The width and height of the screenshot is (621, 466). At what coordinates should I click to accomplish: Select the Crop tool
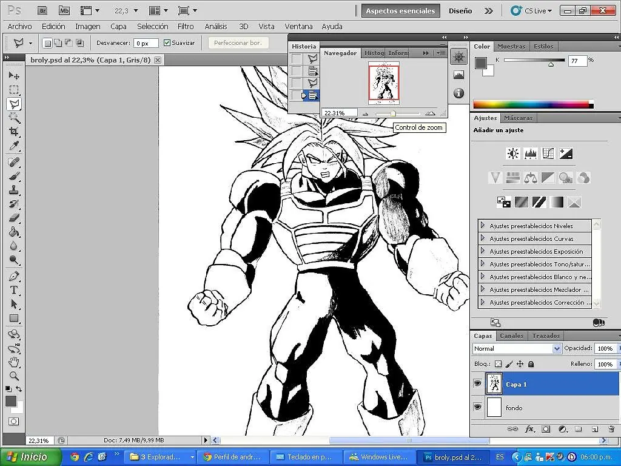(14, 132)
